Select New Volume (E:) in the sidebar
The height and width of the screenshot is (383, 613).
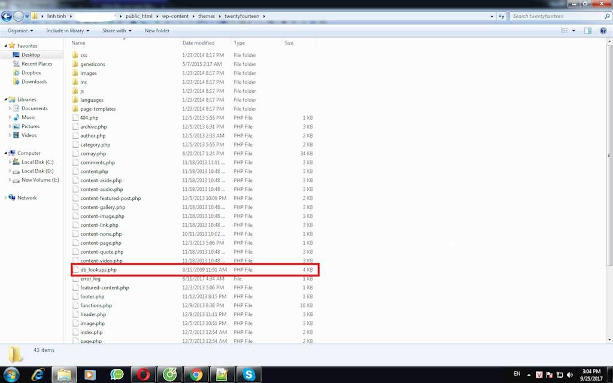point(40,180)
